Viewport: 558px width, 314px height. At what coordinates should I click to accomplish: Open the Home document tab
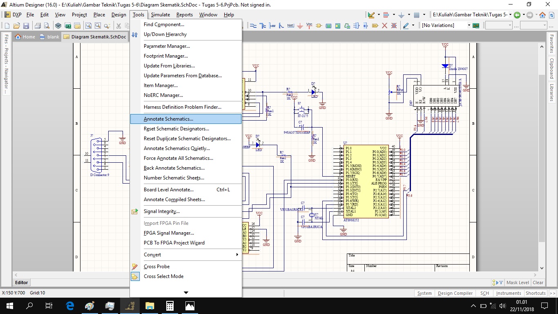[x=25, y=37]
